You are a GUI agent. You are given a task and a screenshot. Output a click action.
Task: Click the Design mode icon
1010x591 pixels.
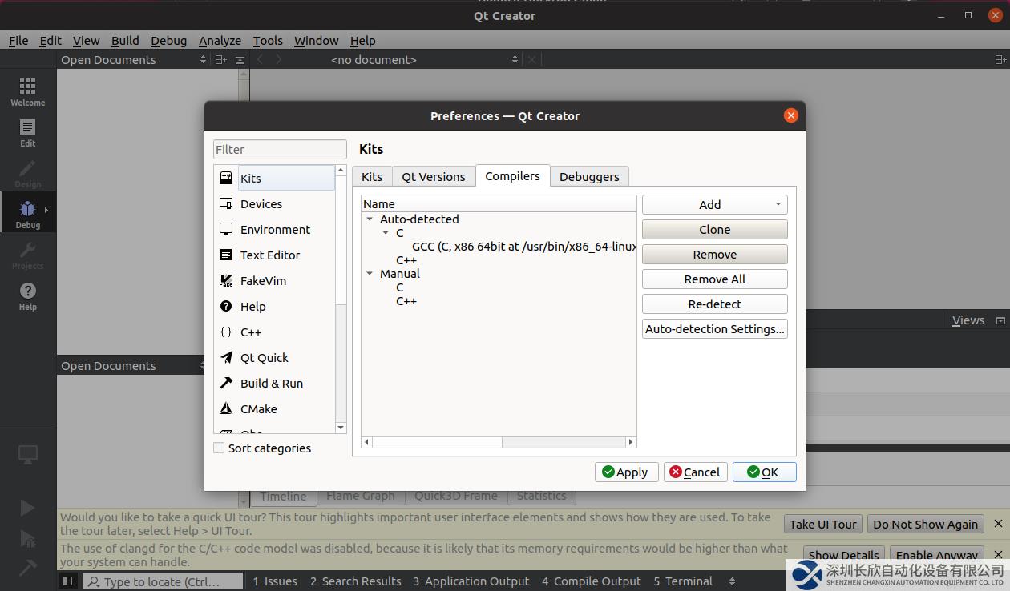[27, 173]
